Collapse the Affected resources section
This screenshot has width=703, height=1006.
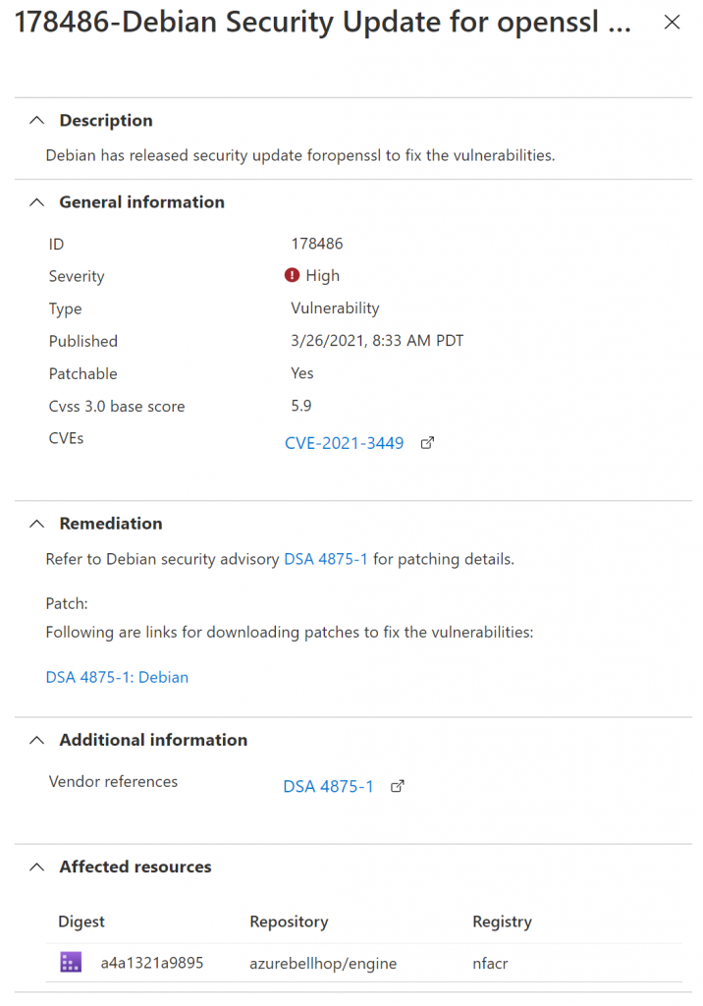(37, 866)
